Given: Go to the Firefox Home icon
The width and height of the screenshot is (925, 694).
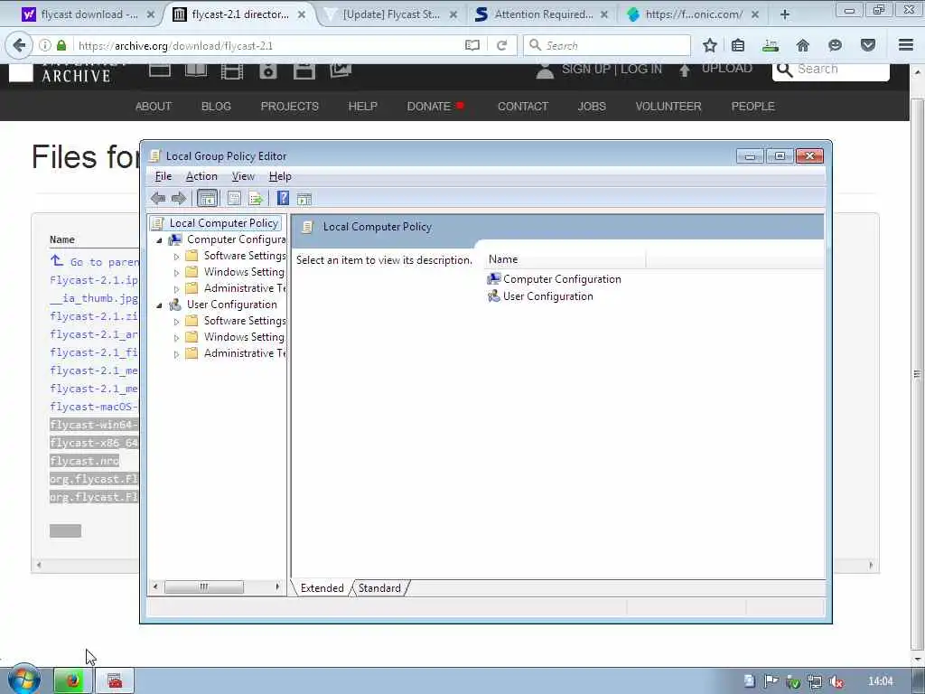Looking at the screenshot, I should [x=803, y=45].
